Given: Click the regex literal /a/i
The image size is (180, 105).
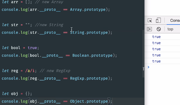Looking at the screenshot, I should (30, 71).
